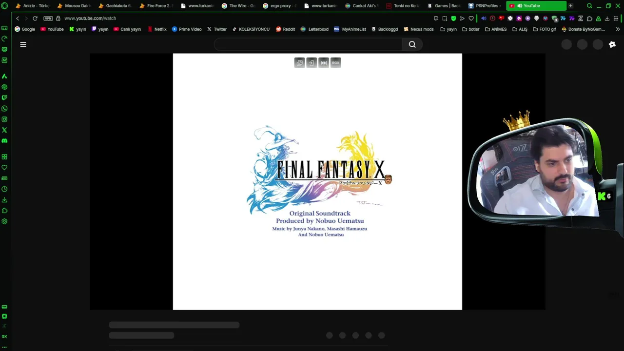The height and width of the screenshot is (351, 624).
Task: Open YouTube hamburger guide menu
Action: pyautogui.click(x=23, y=44)
